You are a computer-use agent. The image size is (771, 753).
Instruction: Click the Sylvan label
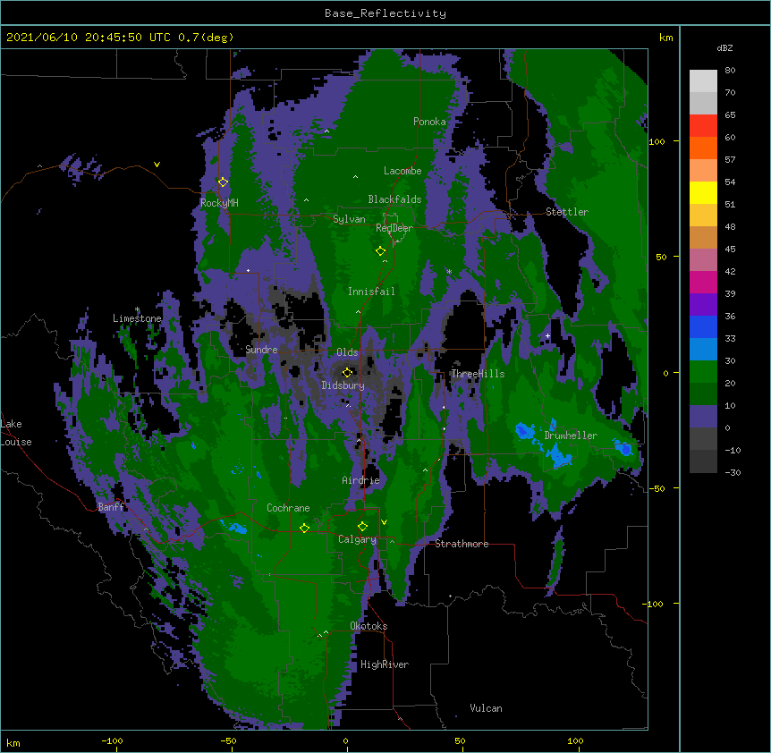click(x=349, y=220)
